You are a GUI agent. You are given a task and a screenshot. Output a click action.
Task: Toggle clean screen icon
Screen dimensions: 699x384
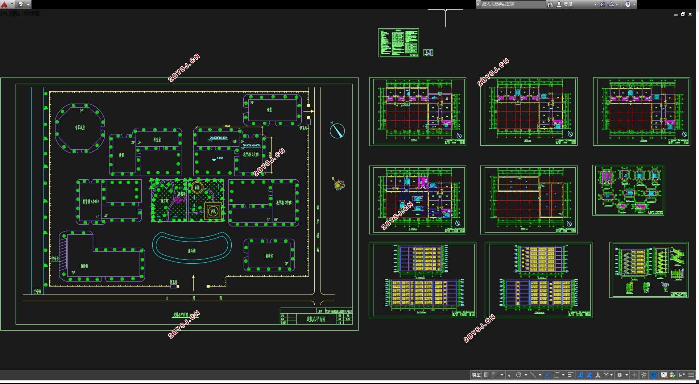pyautogui.click(x=682, y=375)
